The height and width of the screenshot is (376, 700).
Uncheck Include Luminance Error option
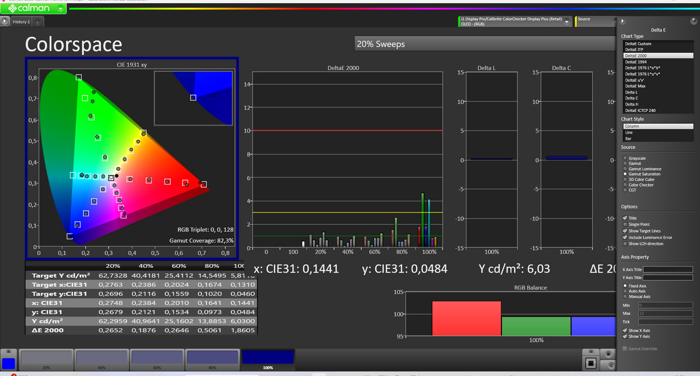(625, 237)
